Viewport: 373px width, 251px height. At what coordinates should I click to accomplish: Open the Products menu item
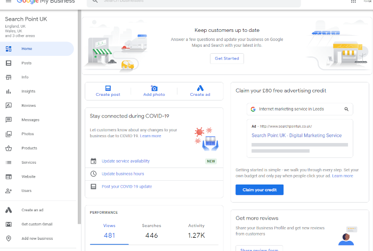coord(37,148)
